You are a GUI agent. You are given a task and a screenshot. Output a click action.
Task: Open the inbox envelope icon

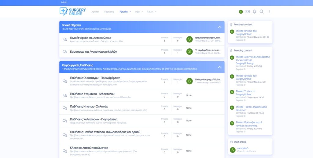point(248,12)
